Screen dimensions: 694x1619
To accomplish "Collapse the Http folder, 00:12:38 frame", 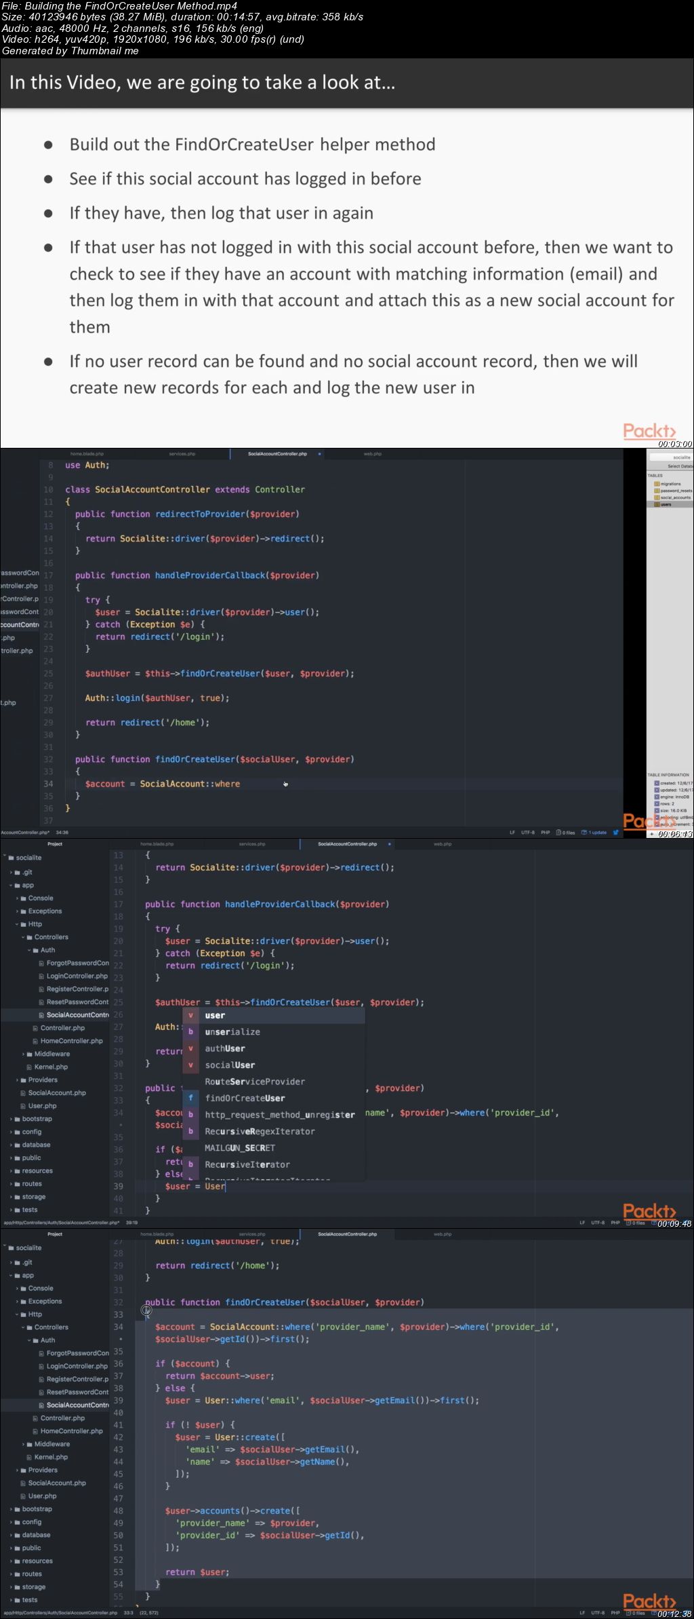I will pyautogui.click(x=18, y=1314).
